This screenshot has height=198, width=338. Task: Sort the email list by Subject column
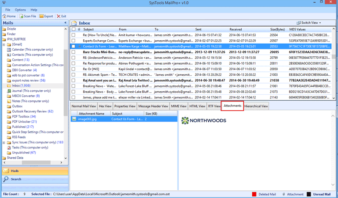88,29
